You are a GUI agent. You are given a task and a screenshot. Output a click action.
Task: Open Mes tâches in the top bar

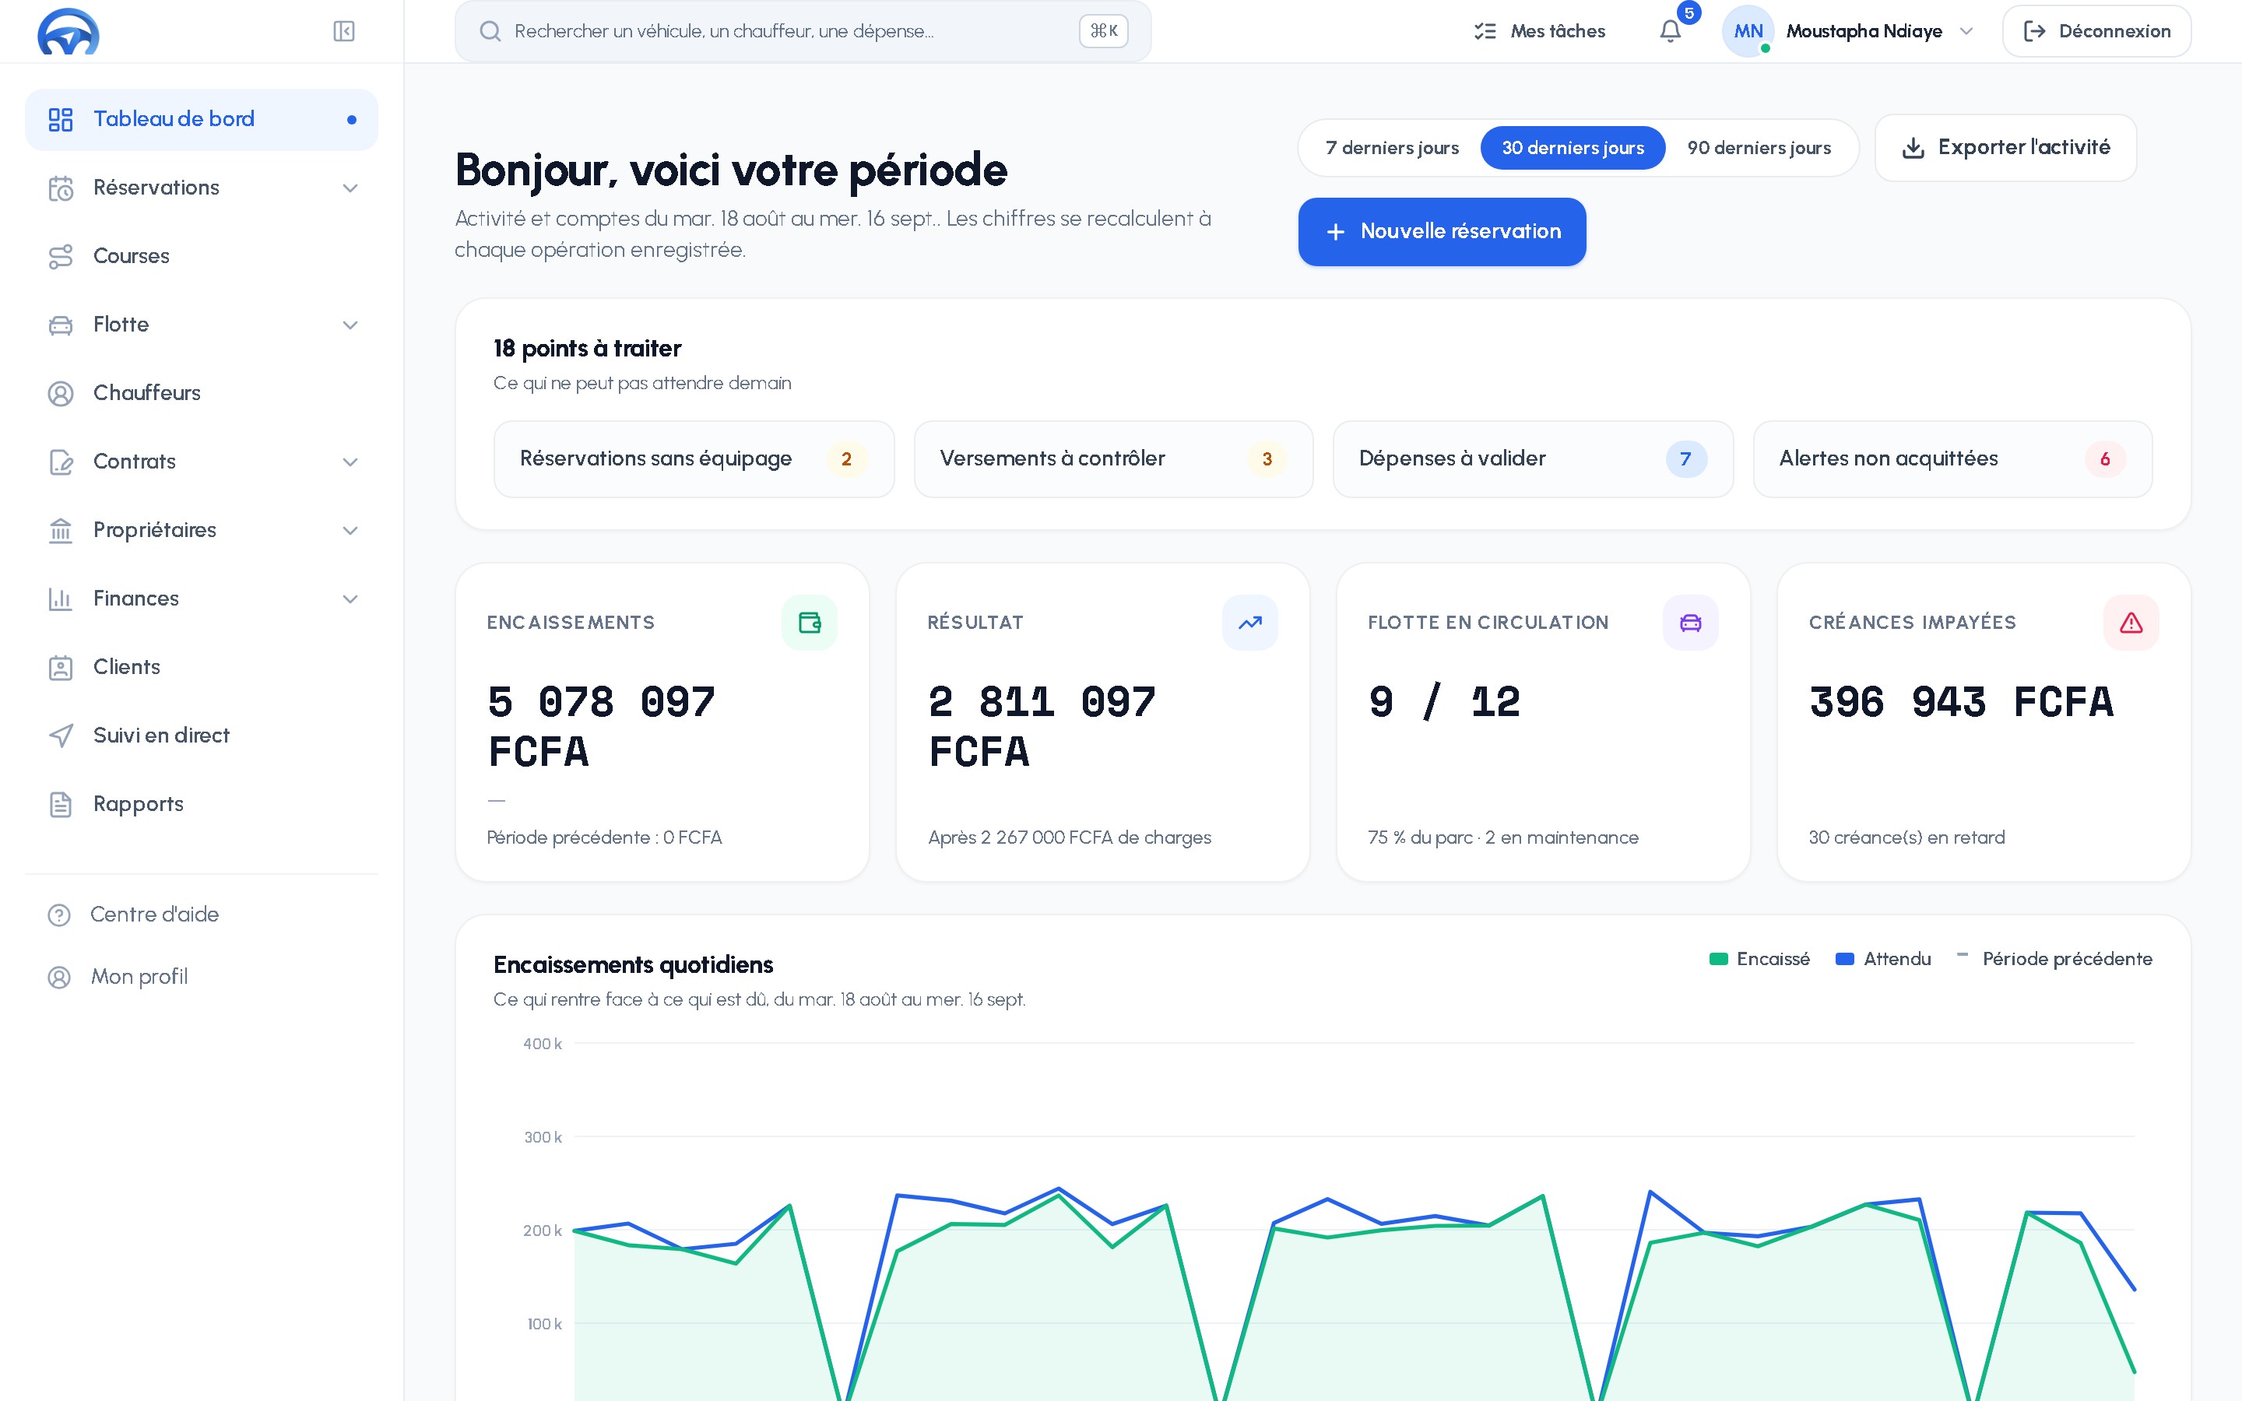point(1539,31)
